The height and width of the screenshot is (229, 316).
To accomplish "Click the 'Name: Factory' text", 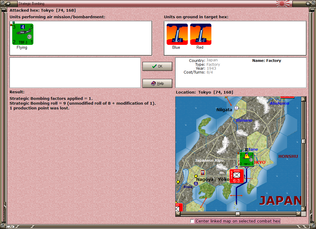I will (267, 61).
